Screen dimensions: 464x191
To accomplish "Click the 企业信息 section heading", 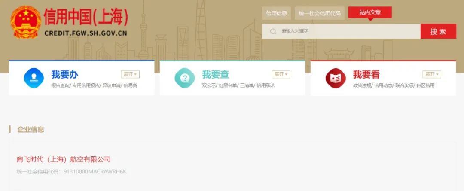I will pos(31,129).
